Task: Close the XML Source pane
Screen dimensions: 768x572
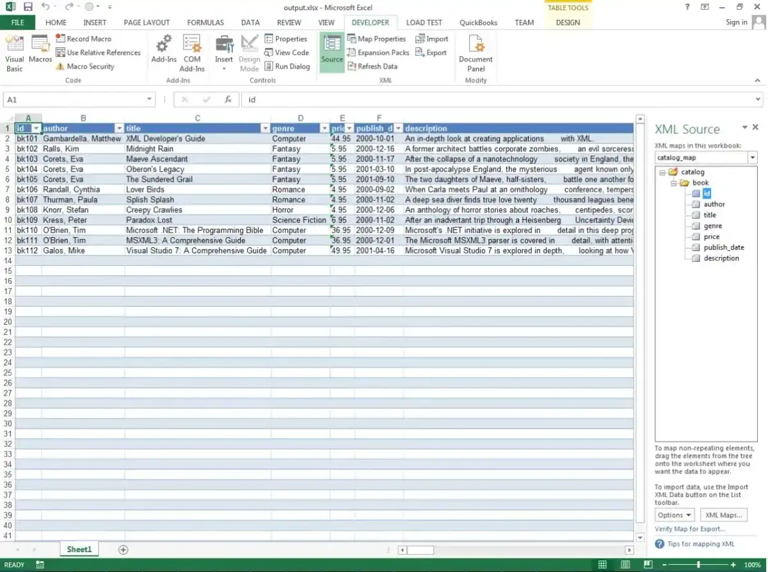Action: (x=755, y=127)
